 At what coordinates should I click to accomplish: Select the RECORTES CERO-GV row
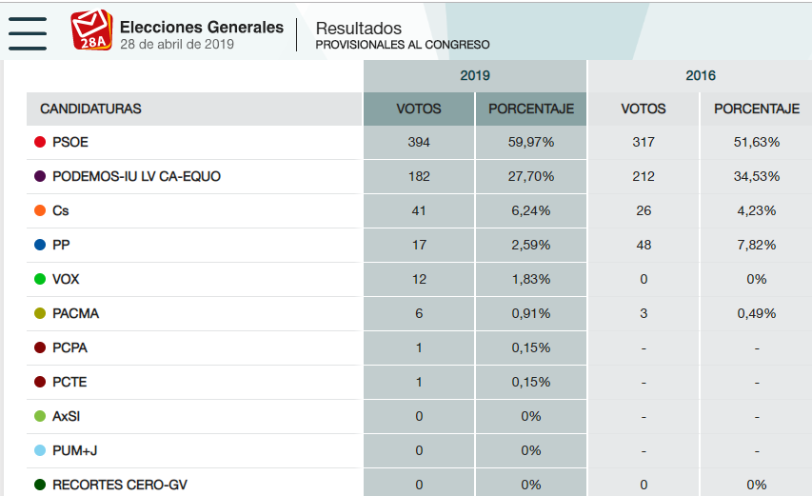[420, 484]
